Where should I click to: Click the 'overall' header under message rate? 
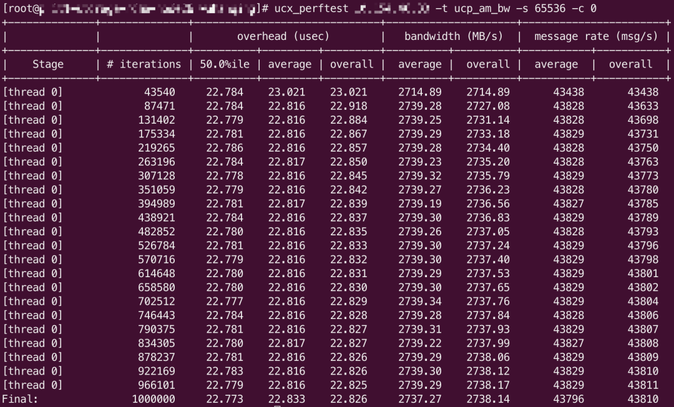pos(630,64)
